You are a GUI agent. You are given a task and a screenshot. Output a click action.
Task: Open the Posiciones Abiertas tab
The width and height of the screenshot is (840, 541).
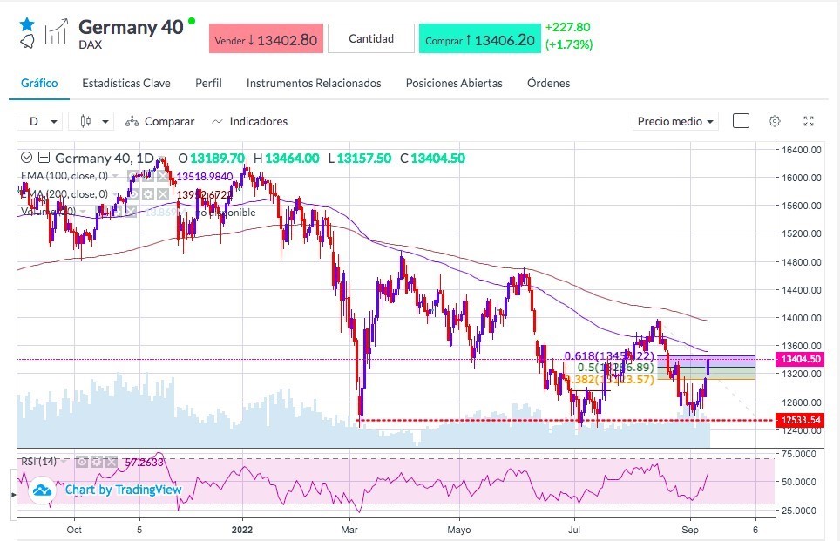pos(454,83)
